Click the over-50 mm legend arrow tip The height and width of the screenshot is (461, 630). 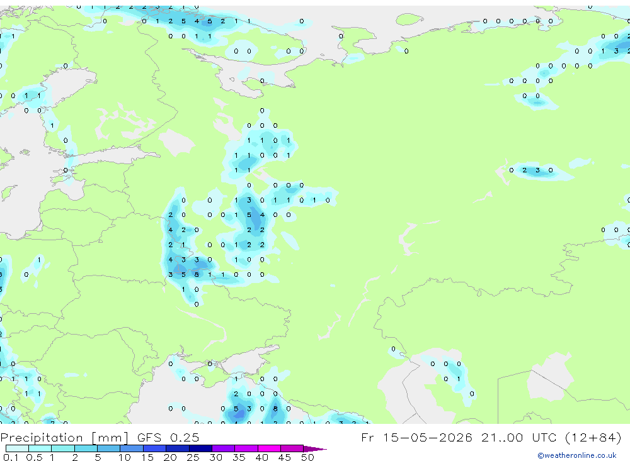click(315, 448)
